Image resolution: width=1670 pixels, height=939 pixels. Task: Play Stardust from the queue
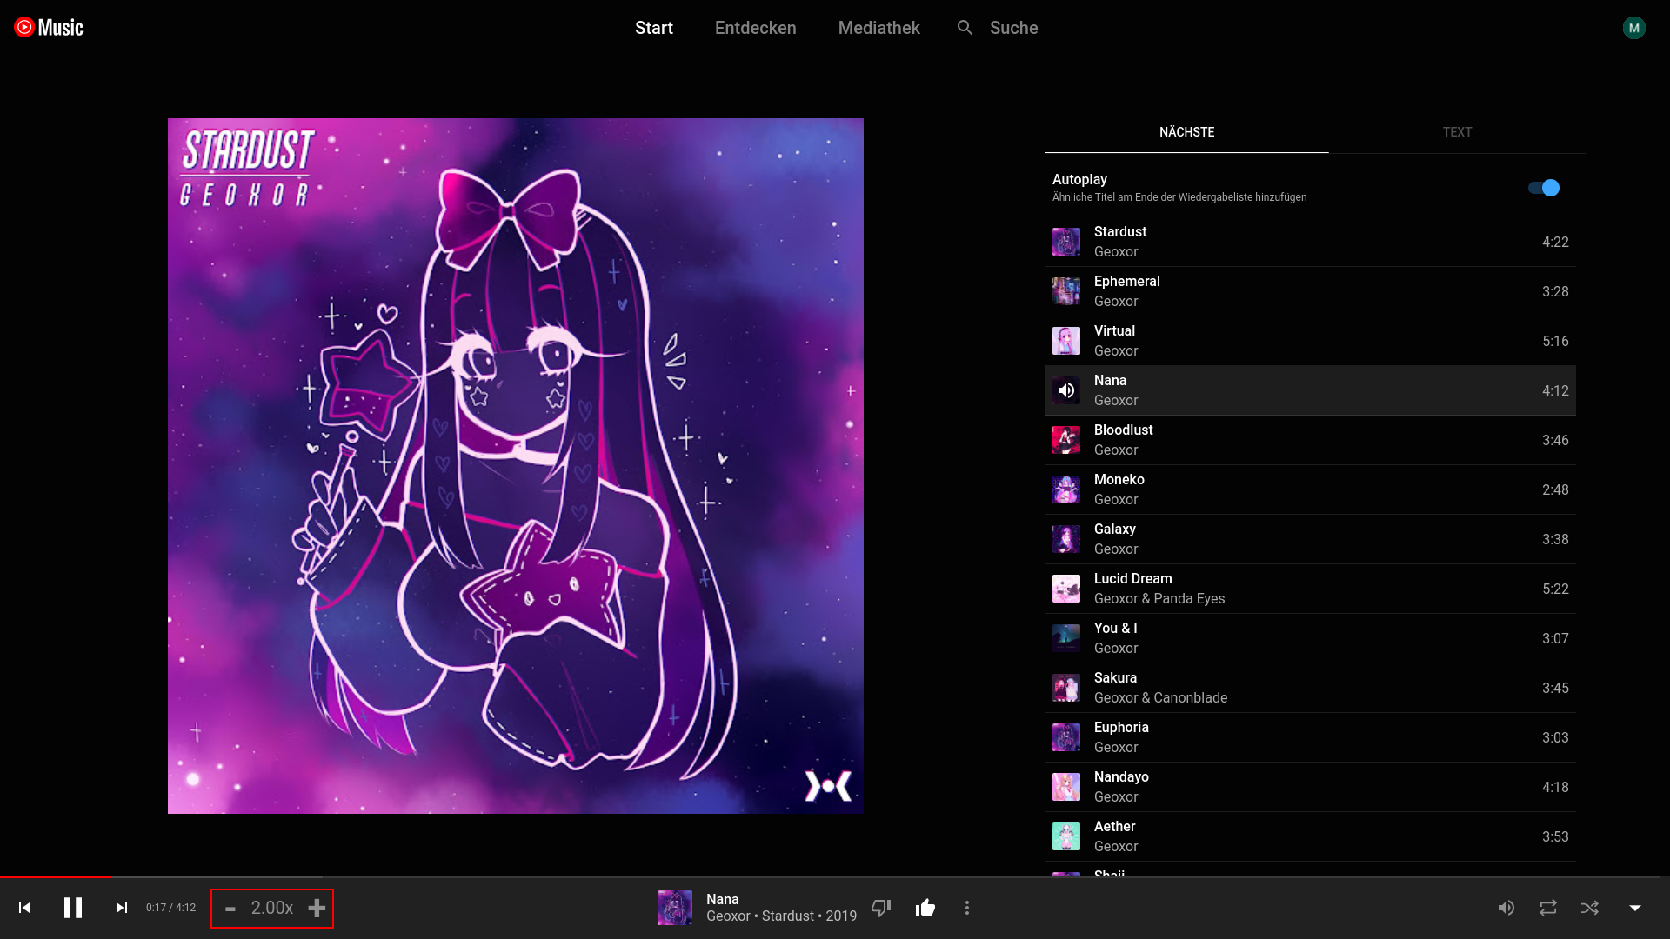pos(1310,242)
